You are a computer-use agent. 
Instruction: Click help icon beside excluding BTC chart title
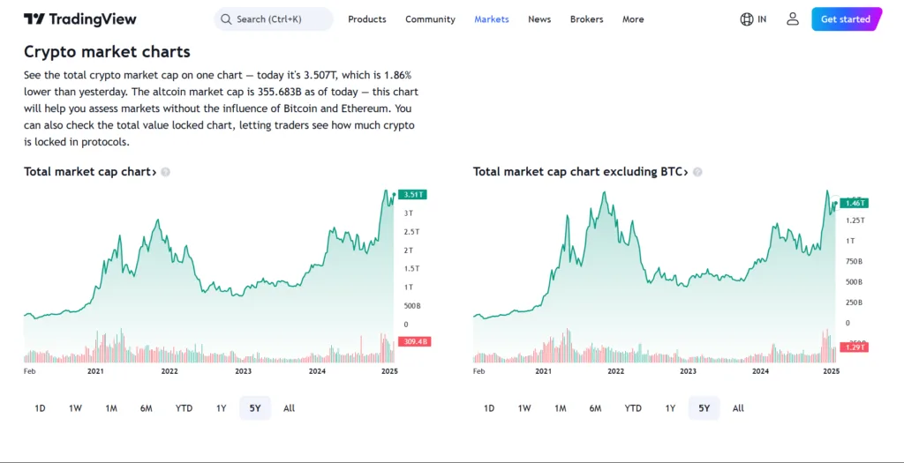[697, 172]
